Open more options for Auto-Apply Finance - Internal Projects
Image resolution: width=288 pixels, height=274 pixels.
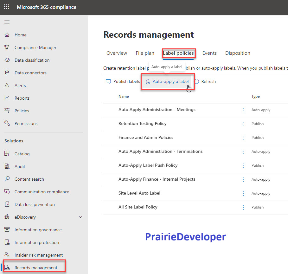tap(243, 179)
